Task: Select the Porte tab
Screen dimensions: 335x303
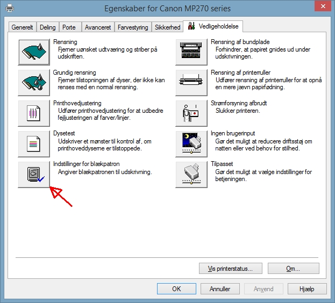Action: pyautogui.click(x=69, y=27)
